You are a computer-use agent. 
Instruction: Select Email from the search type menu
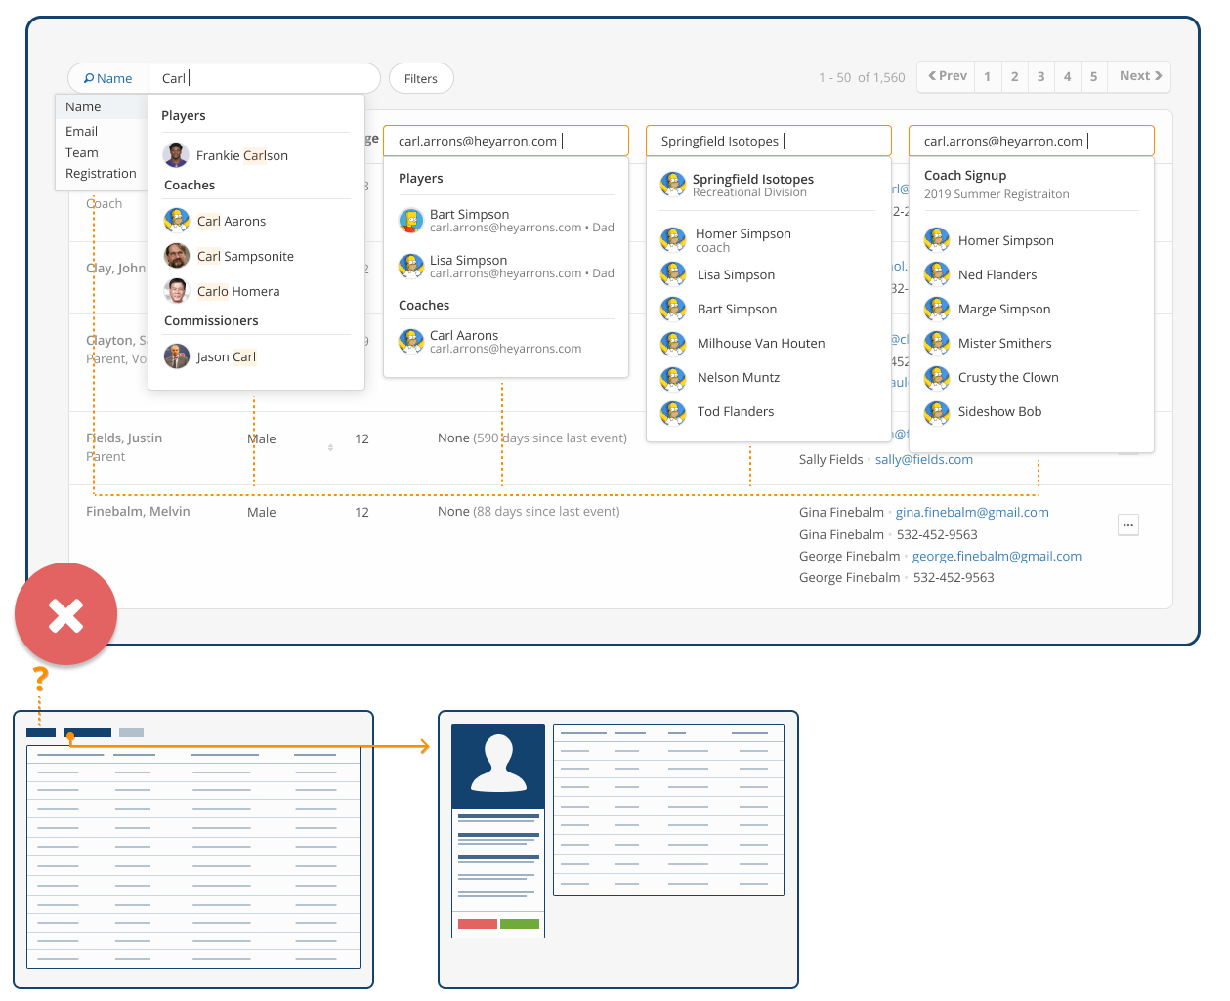(82, 131)
